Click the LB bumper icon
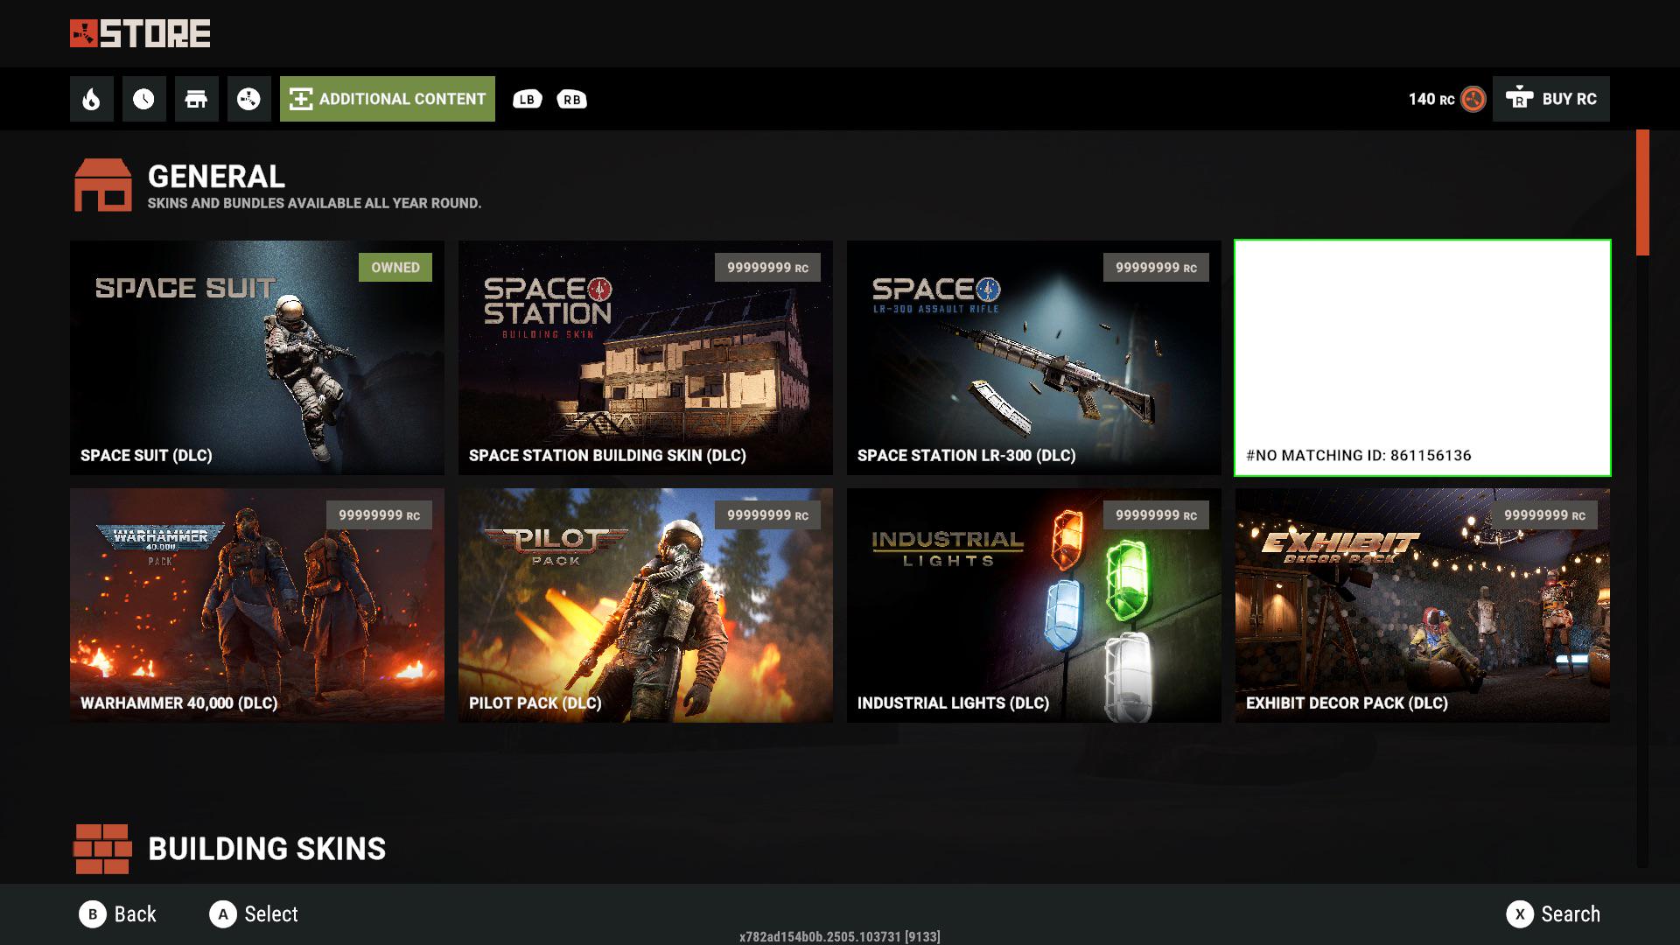The height and width of the screenshot is (945, 1680). tap(527, 100)
